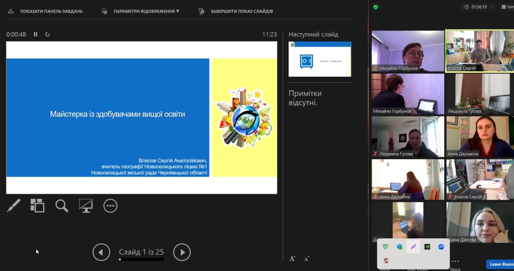Toggle black screen slideshow icon

click(86, 205)
